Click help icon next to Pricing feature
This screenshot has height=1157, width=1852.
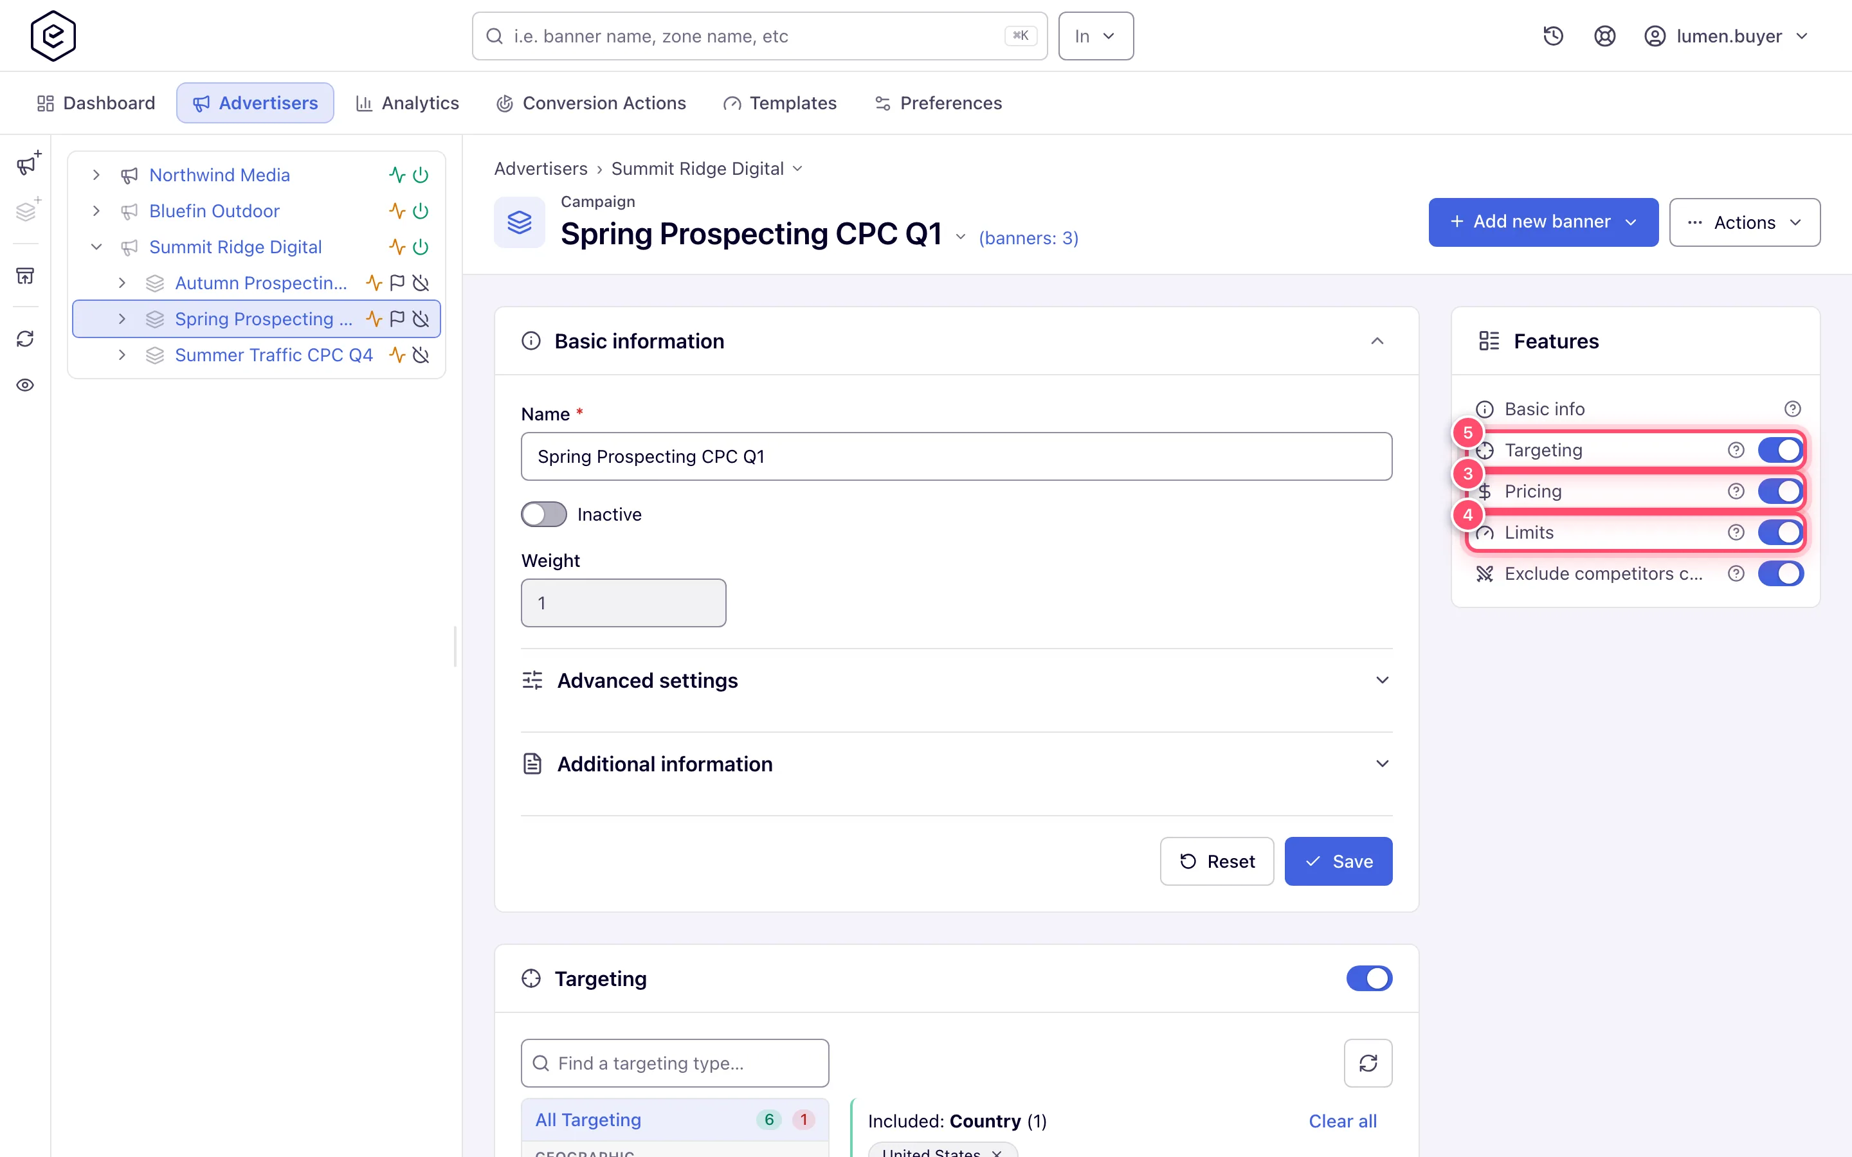click(x=1736, y=491)
